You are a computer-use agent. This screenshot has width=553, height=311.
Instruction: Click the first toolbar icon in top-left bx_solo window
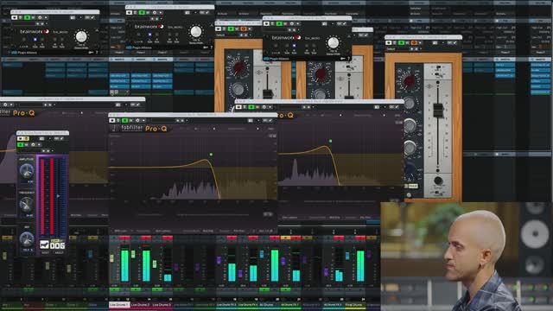[15, 17]
